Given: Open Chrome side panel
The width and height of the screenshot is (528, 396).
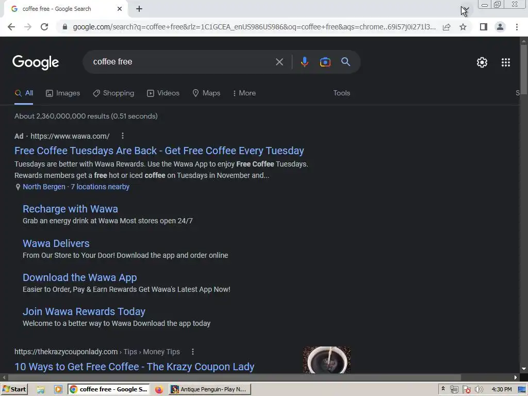Looking at the screenshot, I should click(x=484, y=27).
